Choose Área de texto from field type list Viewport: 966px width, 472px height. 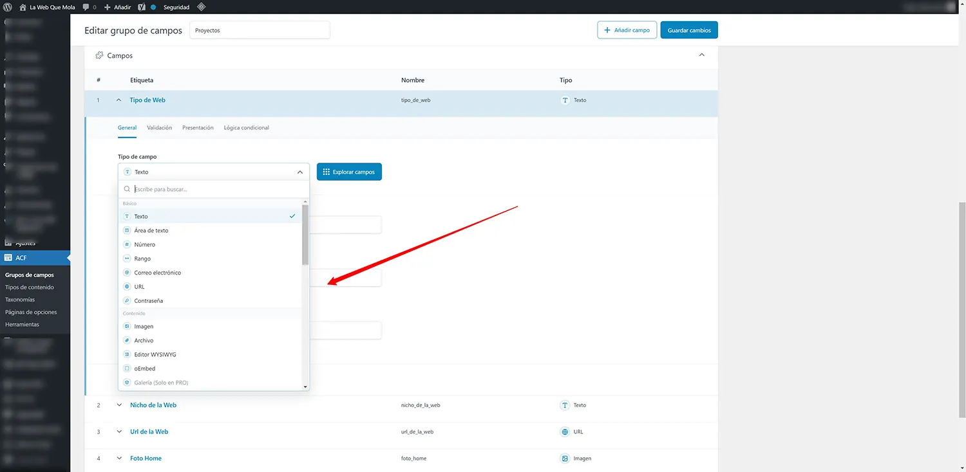pos(151,231)
